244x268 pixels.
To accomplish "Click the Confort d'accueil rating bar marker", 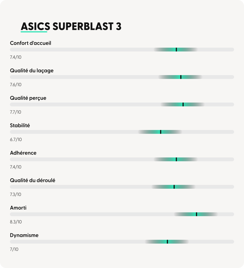I will tap(176, 49).
